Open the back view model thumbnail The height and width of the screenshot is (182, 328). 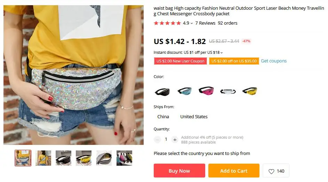[43, 158]
